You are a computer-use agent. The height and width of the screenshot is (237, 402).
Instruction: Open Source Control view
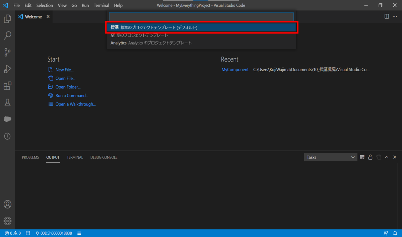click(x=7, y=52)
